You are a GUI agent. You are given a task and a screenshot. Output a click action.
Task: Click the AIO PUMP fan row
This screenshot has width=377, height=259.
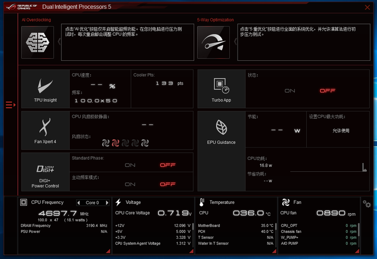(x=319, y=244)
